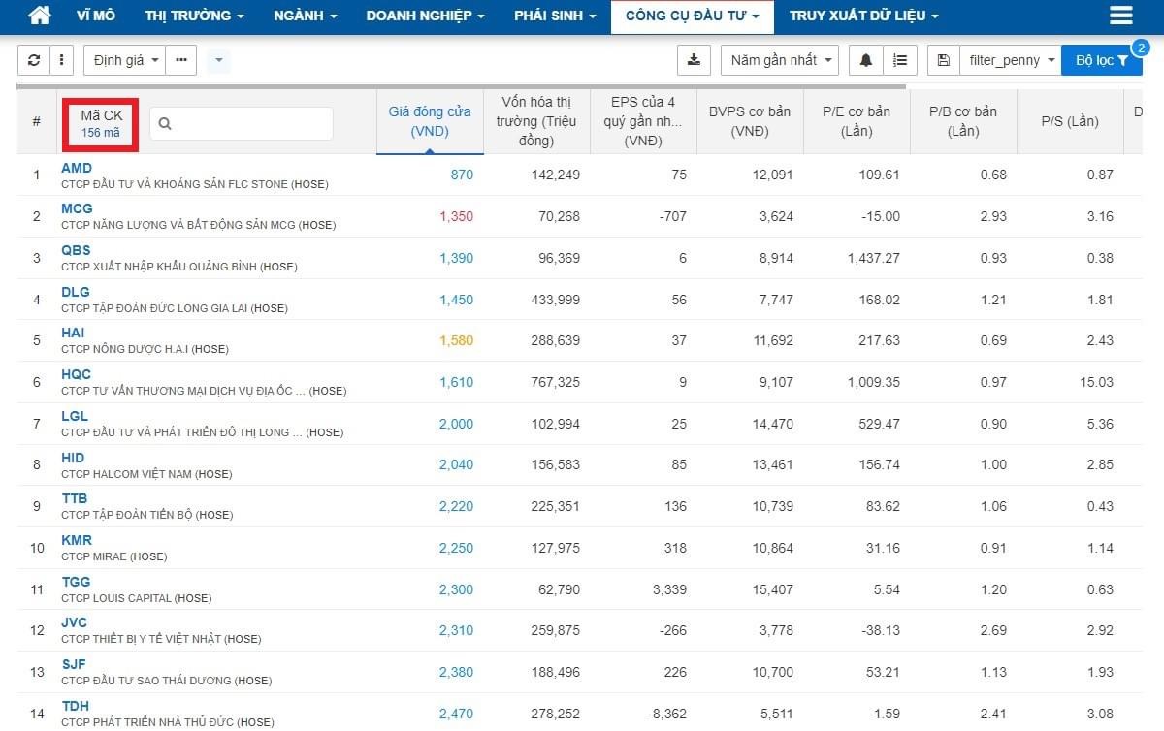The height and width of the screenshot is (731, 1164).
Task: Click the save filter icon
Action: coord(944,60)
